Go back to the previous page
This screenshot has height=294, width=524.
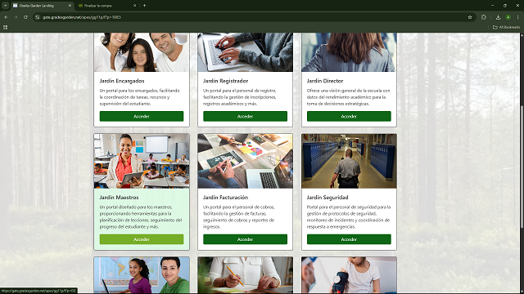pos(6,17)
